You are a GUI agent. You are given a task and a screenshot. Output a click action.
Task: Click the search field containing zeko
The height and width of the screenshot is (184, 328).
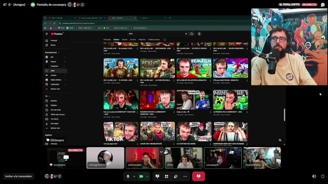point(156,34)
